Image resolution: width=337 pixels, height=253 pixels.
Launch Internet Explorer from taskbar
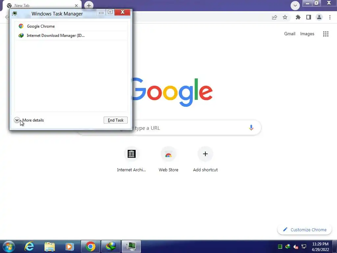(x=29, y=246)
